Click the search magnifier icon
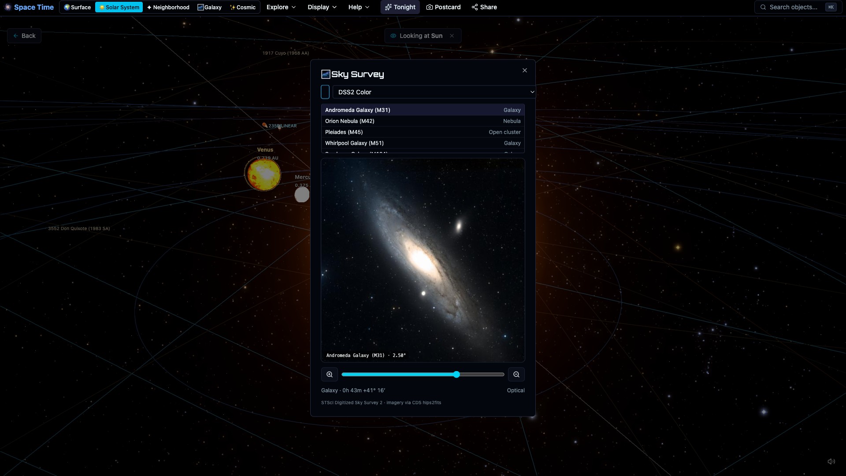The width and height of the screenshot is (846, 476). point(763,7)
